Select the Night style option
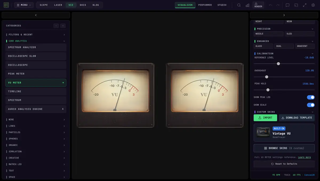This screenshot has width=320, height=181. 269,22
